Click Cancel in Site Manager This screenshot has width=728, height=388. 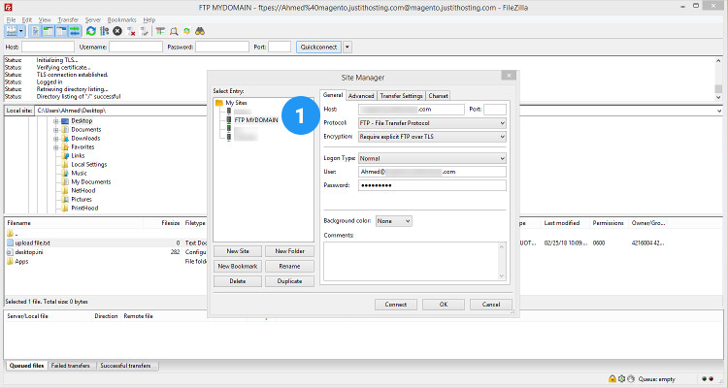(x=491, y=305)
